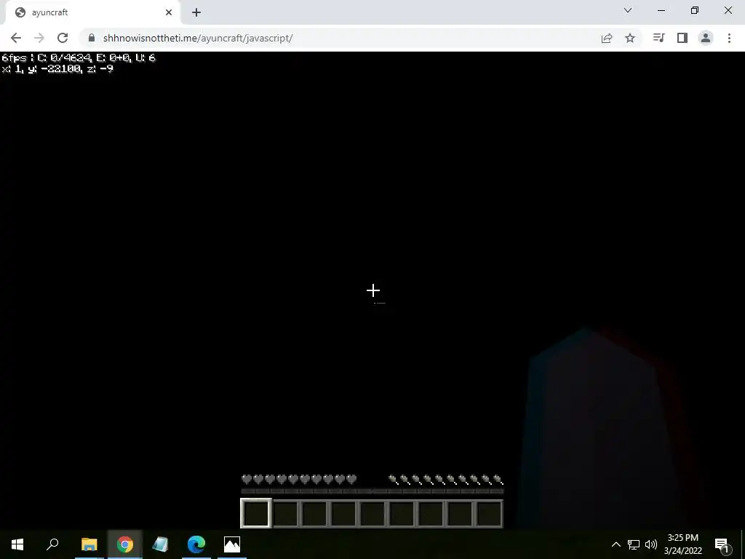
Task: Open the Windows Start menu
Action: [x=17, y=544]
